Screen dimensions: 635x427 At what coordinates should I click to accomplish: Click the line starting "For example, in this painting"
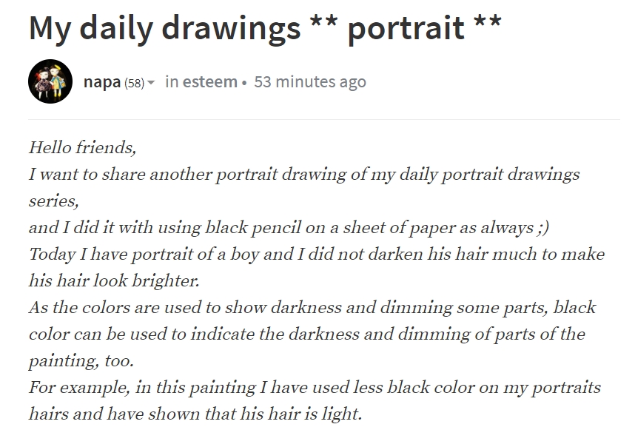tap(314, 388)
